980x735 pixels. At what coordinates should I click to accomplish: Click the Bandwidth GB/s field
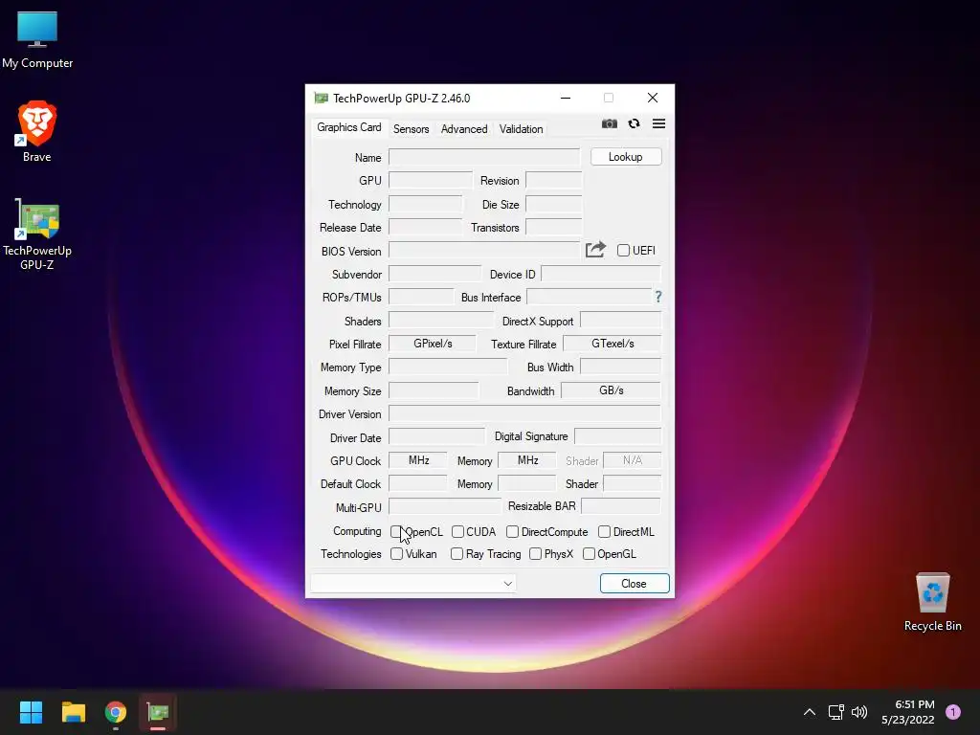coord(611,390)
